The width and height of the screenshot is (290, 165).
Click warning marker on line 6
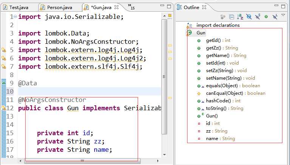tap(4, 58)
